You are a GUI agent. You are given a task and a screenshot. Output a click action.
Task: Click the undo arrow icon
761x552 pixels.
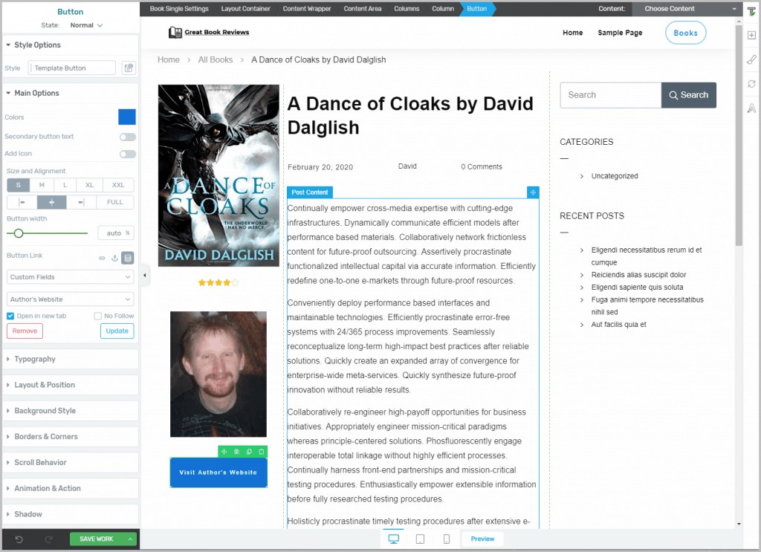tap(19, 539)
